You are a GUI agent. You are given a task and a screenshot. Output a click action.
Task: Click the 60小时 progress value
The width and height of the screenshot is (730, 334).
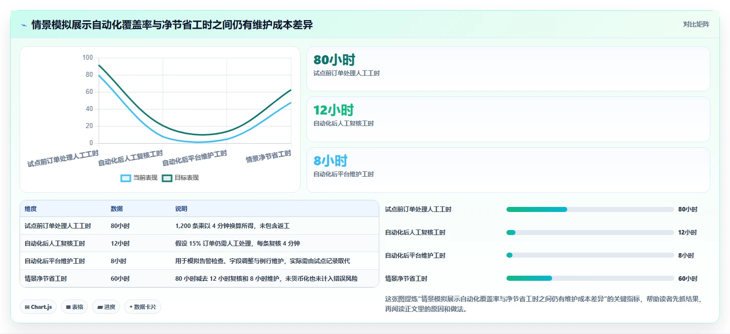click(688, 279)
